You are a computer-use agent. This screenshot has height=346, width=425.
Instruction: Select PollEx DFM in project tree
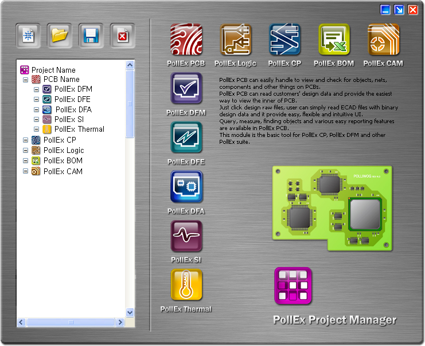73,89
